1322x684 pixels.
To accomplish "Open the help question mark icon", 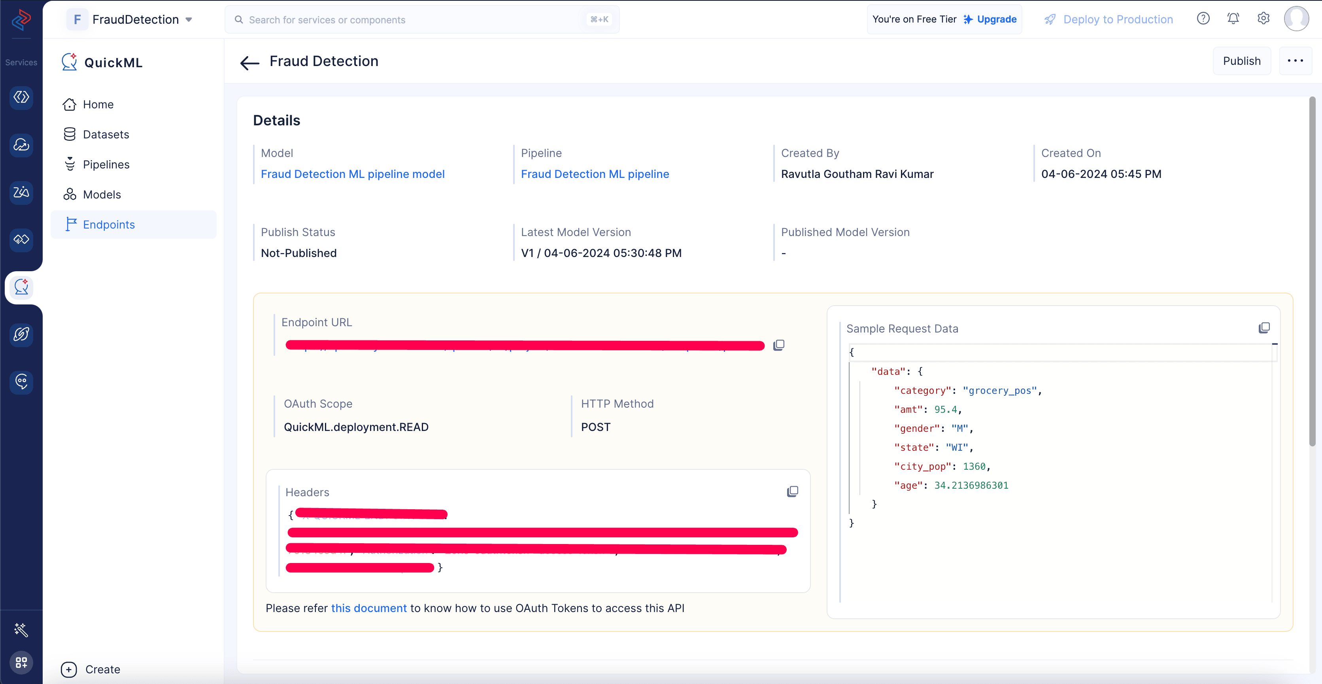I will coord(1203,19).
